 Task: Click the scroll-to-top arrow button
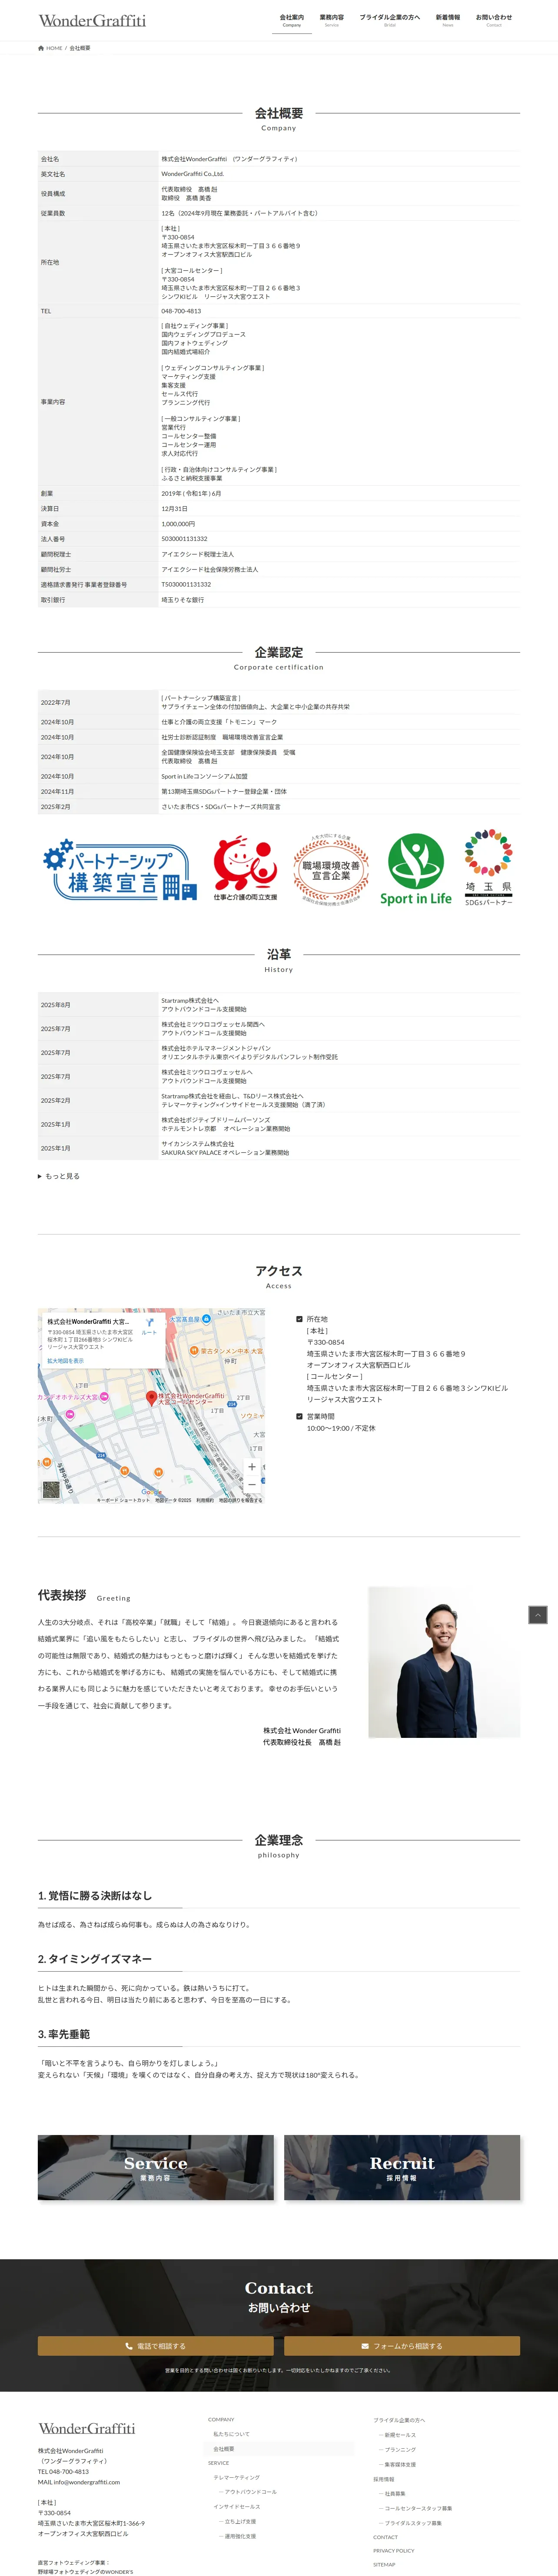[537, 1614]
